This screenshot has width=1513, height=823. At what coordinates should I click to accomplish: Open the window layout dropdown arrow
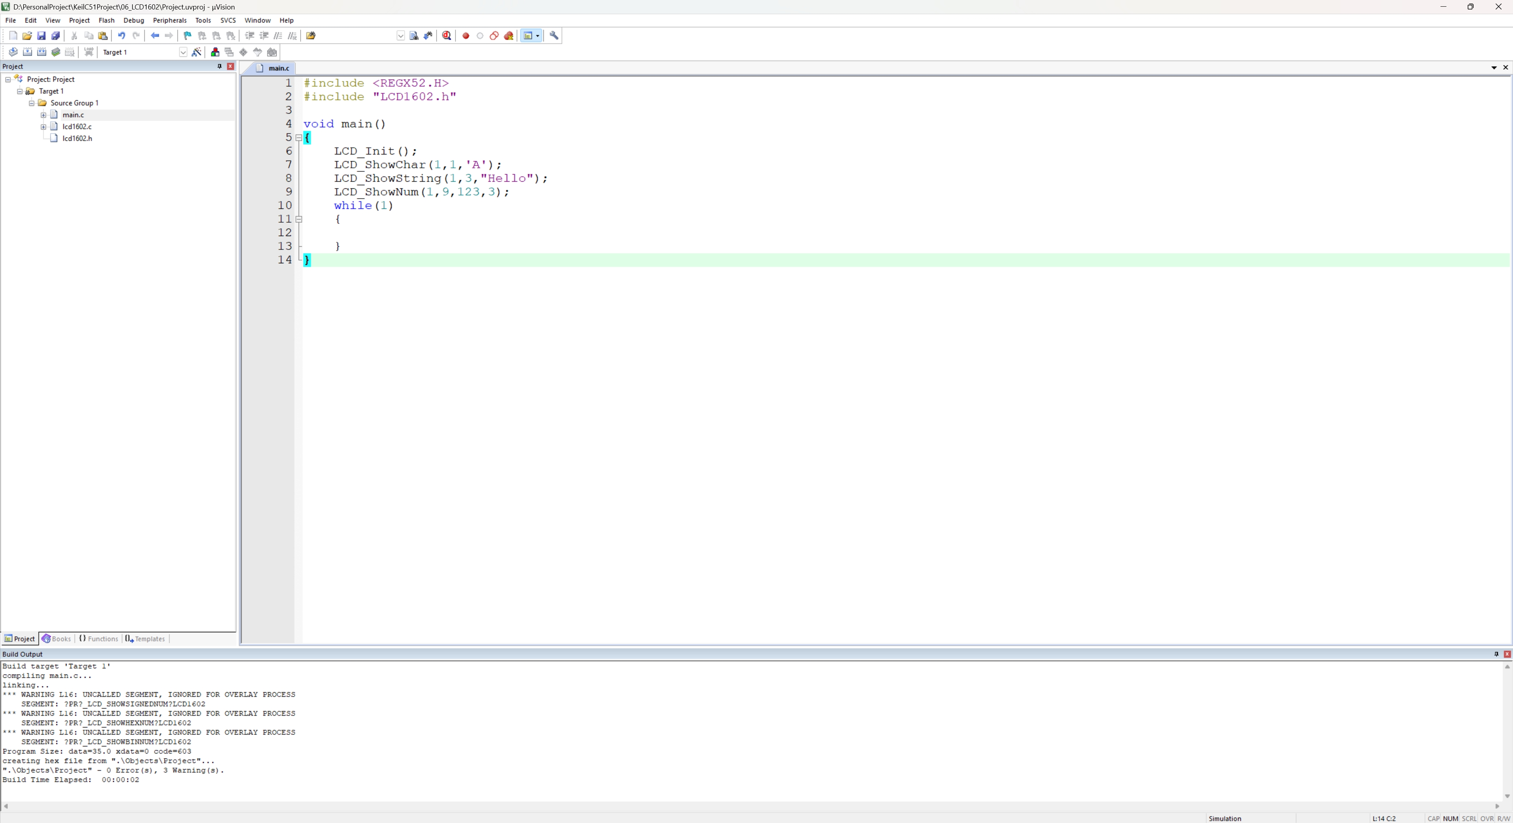tap(537, 36)
